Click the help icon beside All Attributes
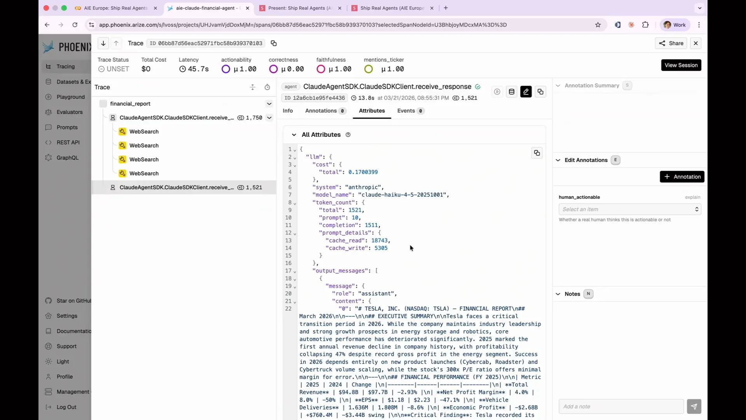 348,135
